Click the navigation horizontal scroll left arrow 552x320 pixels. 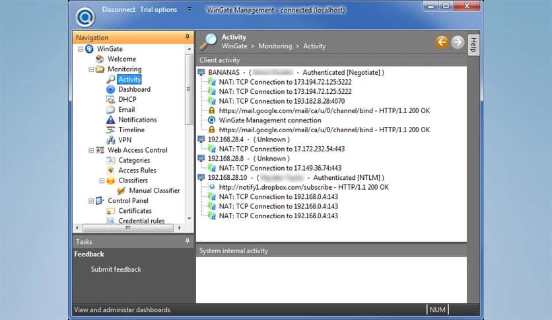point(77,228)
